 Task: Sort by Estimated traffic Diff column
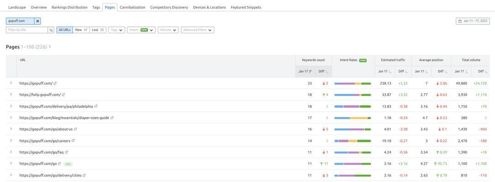403,71
